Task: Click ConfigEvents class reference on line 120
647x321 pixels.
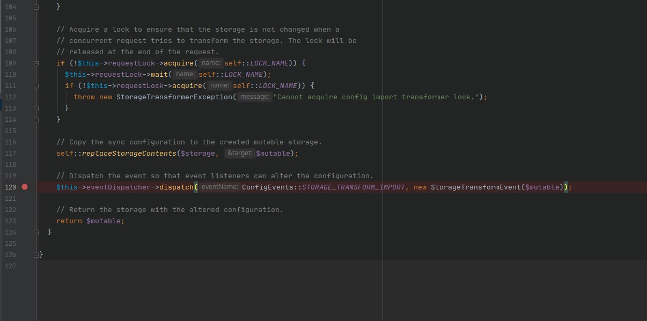Action: [x=268, y=187]
